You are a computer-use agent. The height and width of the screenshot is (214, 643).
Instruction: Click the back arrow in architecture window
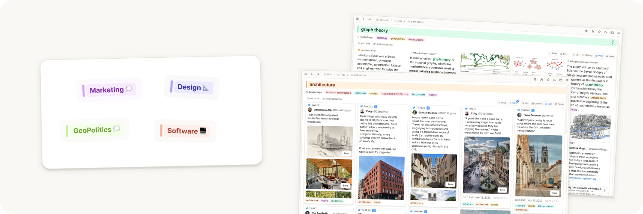coord(312,74)
